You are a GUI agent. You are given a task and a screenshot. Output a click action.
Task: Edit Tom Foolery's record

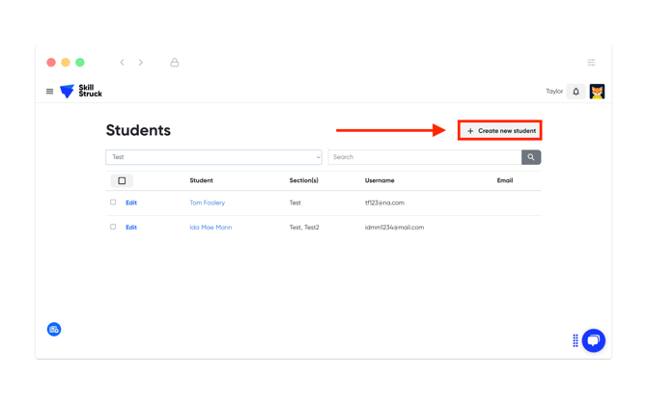click(131, 203)
